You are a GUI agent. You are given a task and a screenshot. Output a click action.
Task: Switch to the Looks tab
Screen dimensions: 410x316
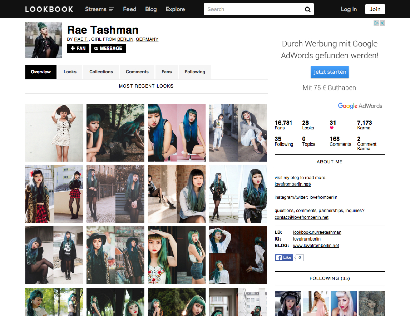coord(70,72)
